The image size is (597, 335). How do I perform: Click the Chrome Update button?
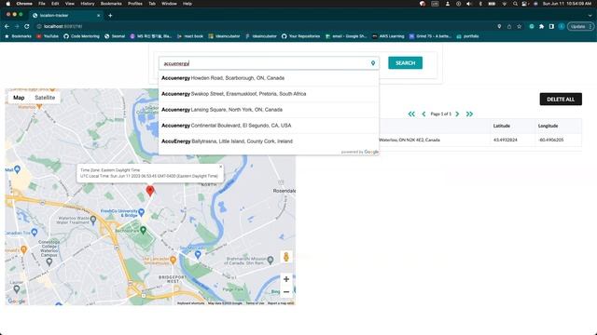click(577, 26)
